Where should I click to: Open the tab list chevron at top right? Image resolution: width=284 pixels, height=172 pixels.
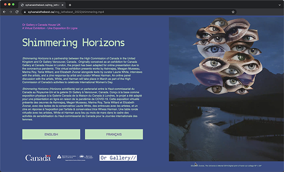click(279, 5)
